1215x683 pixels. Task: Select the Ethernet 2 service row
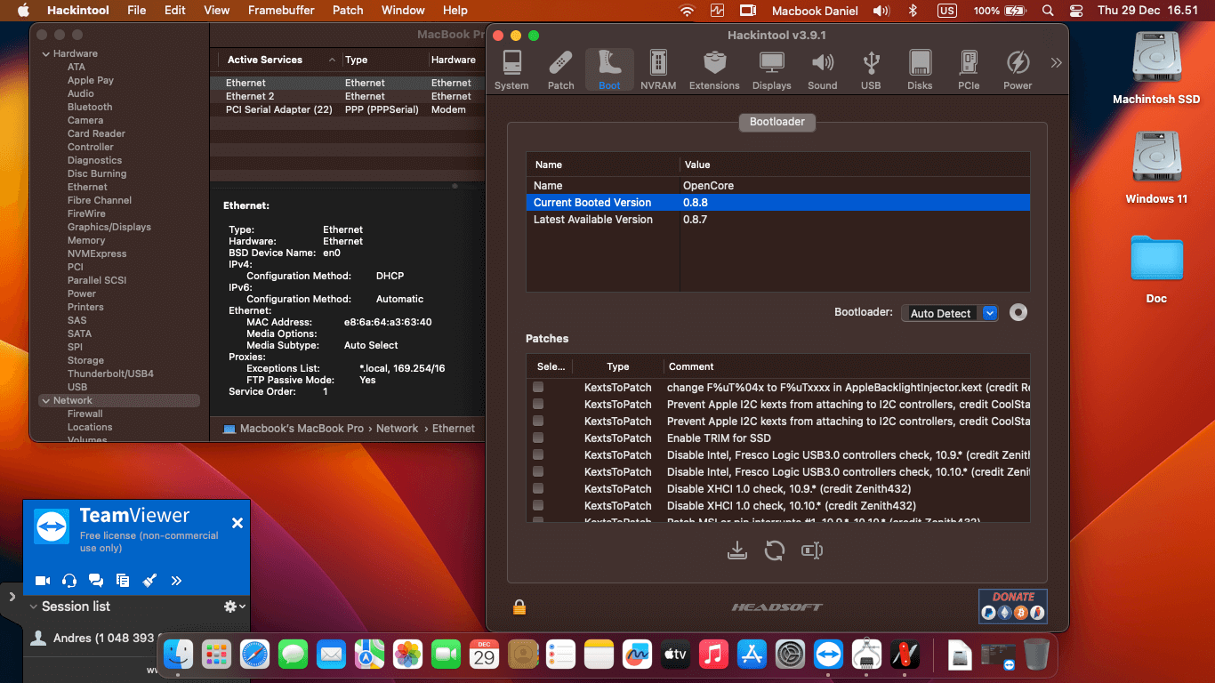[x=250, y=96]
